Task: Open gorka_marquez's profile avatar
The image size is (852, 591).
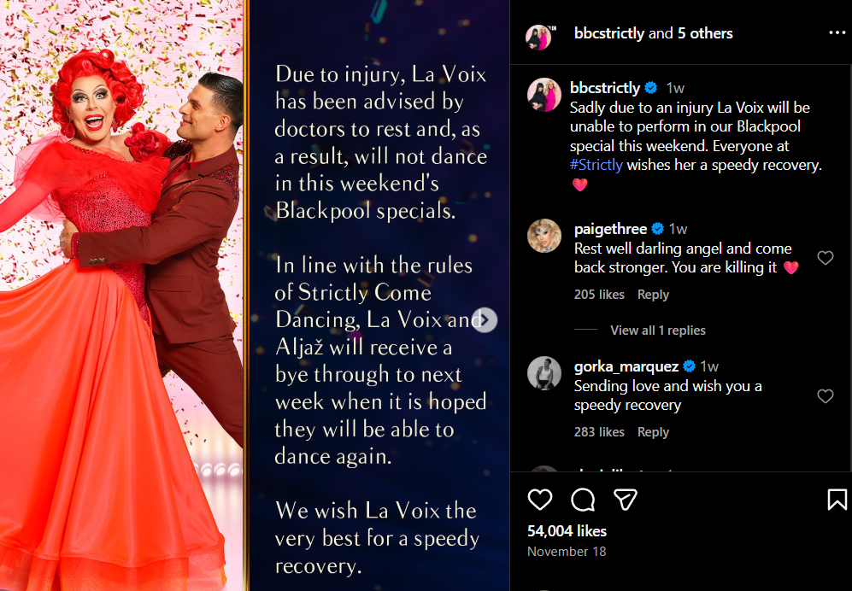Action: [544, 373]
